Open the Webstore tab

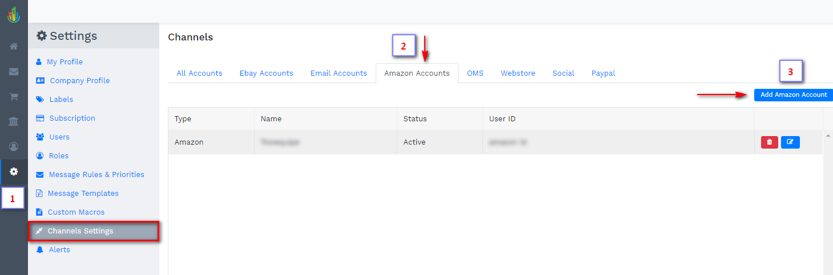(x=518, y=73)
